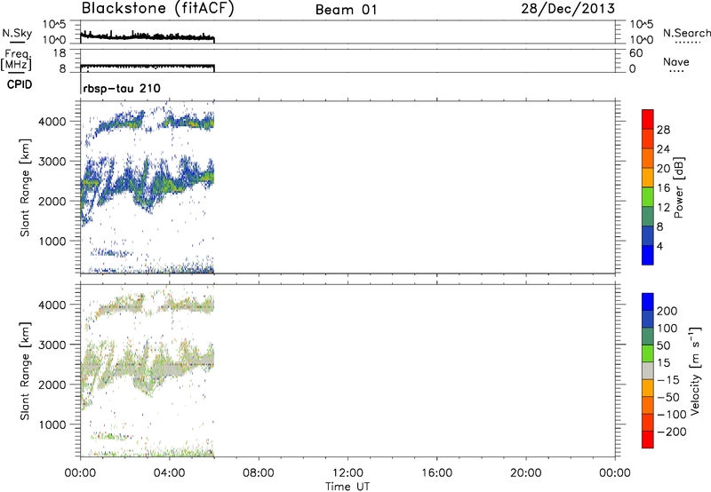Screen dimensions: 711x492
Task: Click the 3000 km tick in Velocity panel
Action: tap(52, 345)
